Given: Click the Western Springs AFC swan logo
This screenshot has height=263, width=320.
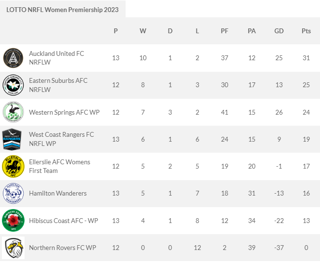Looking at the screenshot, I should [x=13, y=112].
